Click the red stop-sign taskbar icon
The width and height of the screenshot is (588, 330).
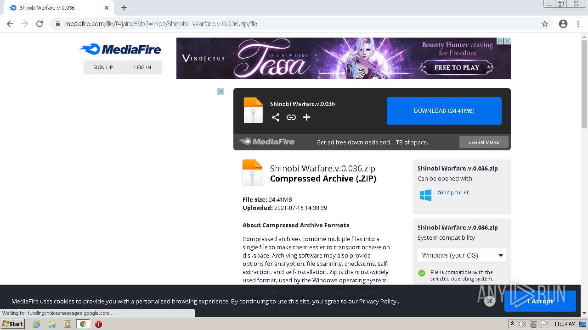98,324
